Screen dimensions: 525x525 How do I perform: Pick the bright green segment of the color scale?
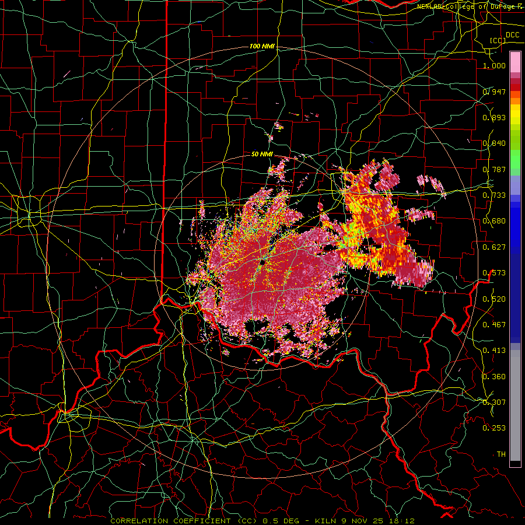click(x=515, y=160)
